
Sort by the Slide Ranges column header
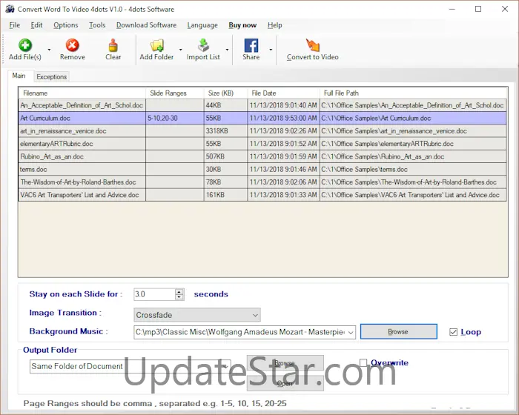click(x=175, y=93)
